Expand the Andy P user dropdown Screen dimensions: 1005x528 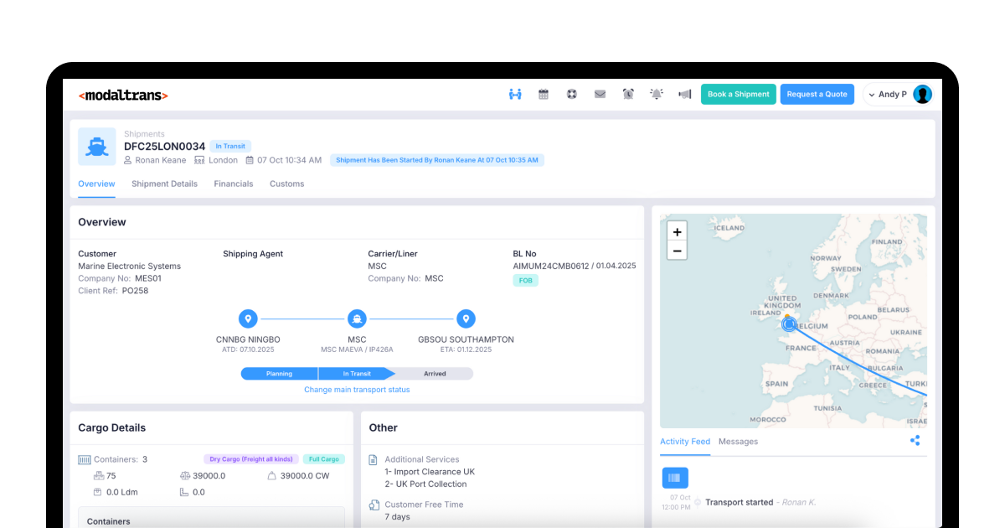point(870,95)
